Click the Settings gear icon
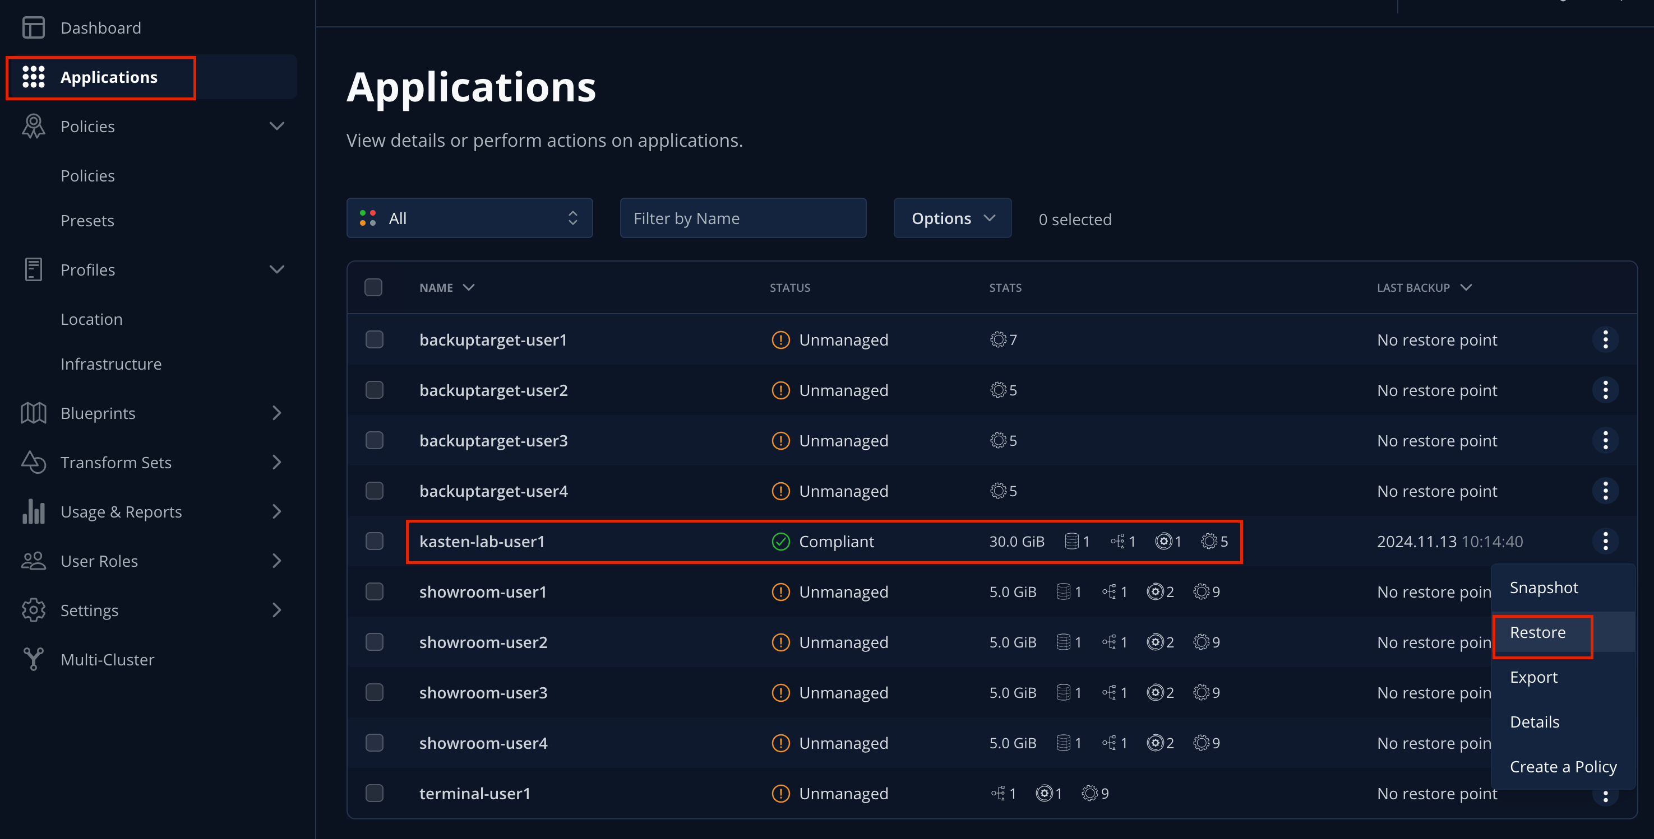This screenshot has width=1654, height=839. (34, 610)
